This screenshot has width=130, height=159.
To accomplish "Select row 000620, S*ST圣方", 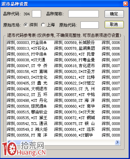I will point(74,71).
